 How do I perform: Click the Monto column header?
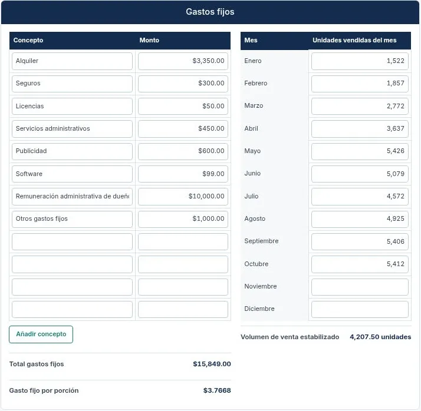[149, 40]
